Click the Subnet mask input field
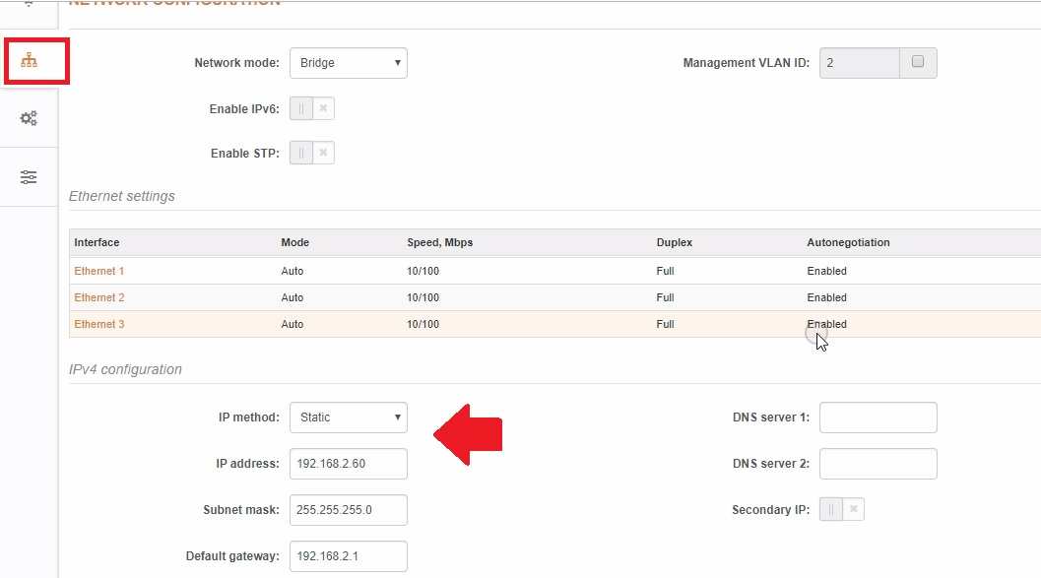 click(x=349, y=510)
